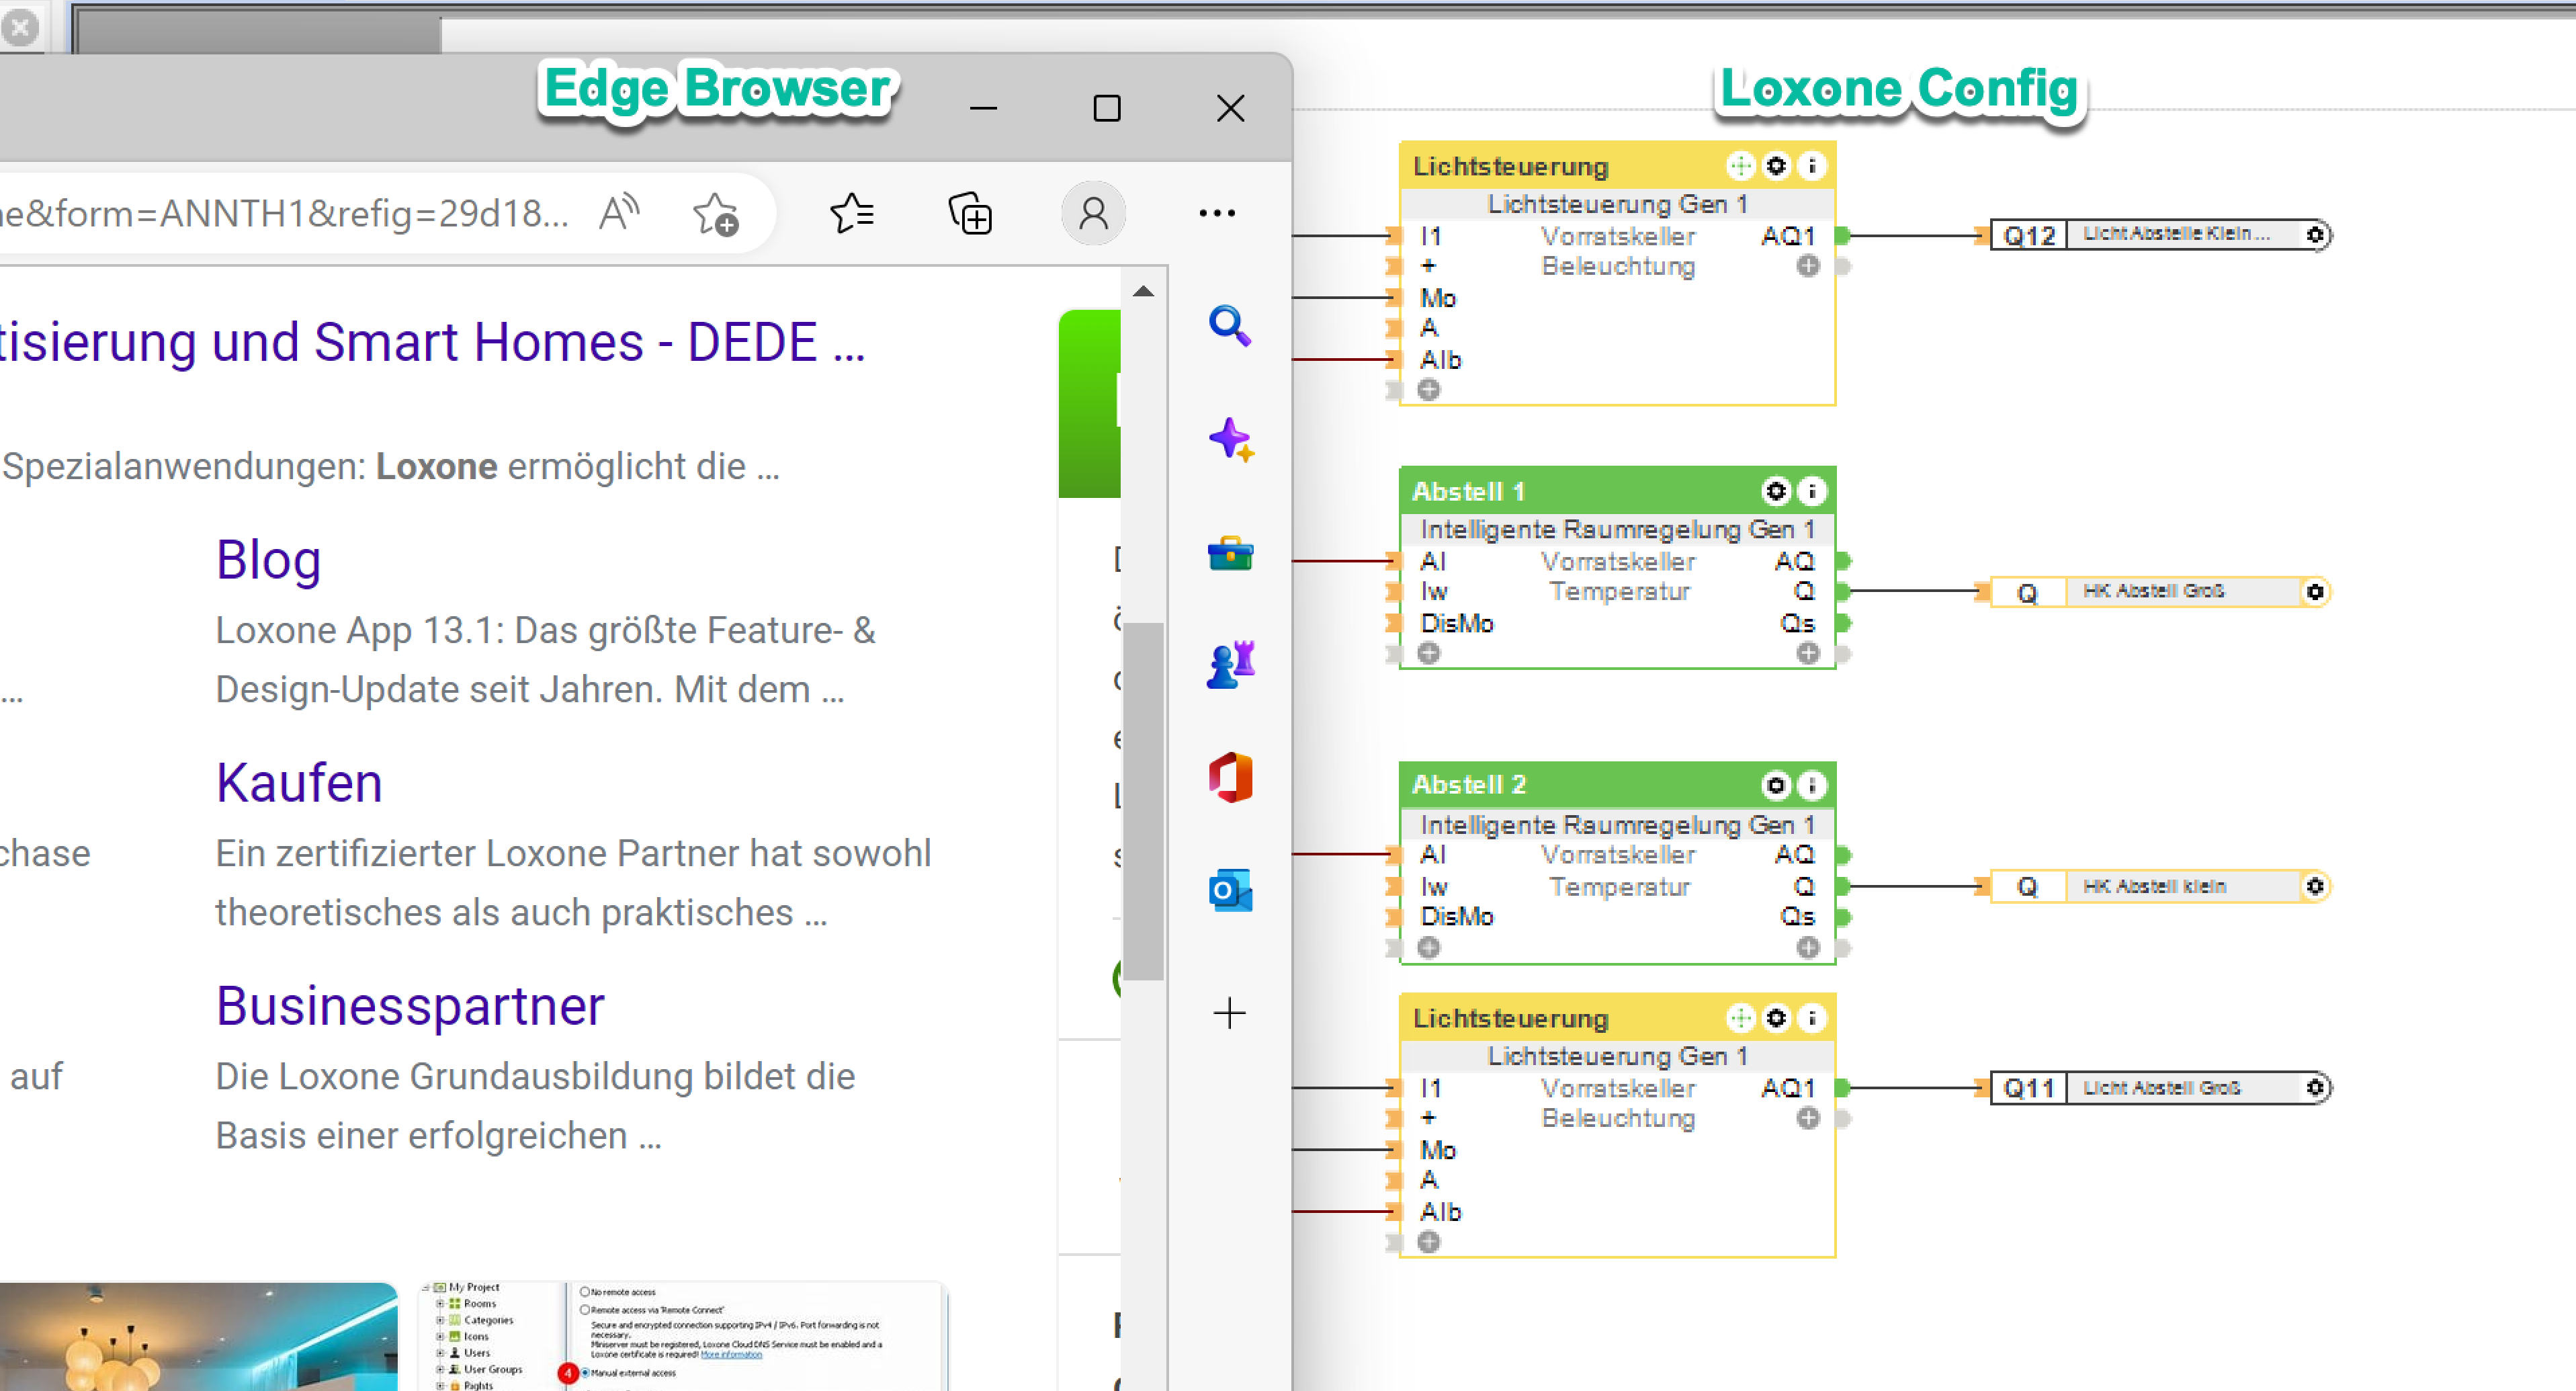Show info of top Lichtsteuerung block

(x=1812, y=166)
